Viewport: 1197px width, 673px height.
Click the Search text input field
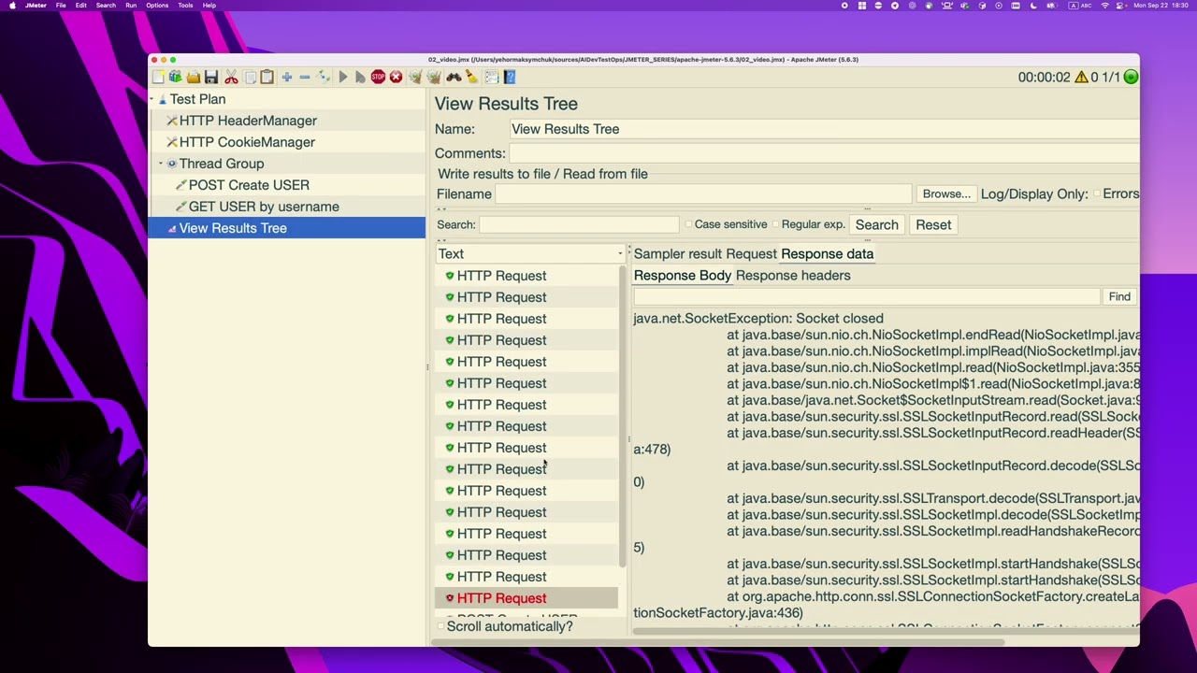(x=579, y=225)
